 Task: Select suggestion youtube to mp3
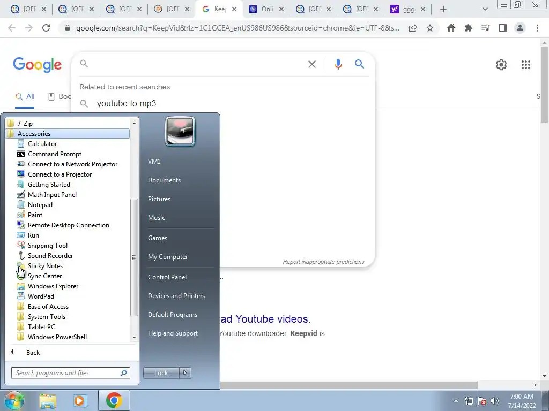127,103
